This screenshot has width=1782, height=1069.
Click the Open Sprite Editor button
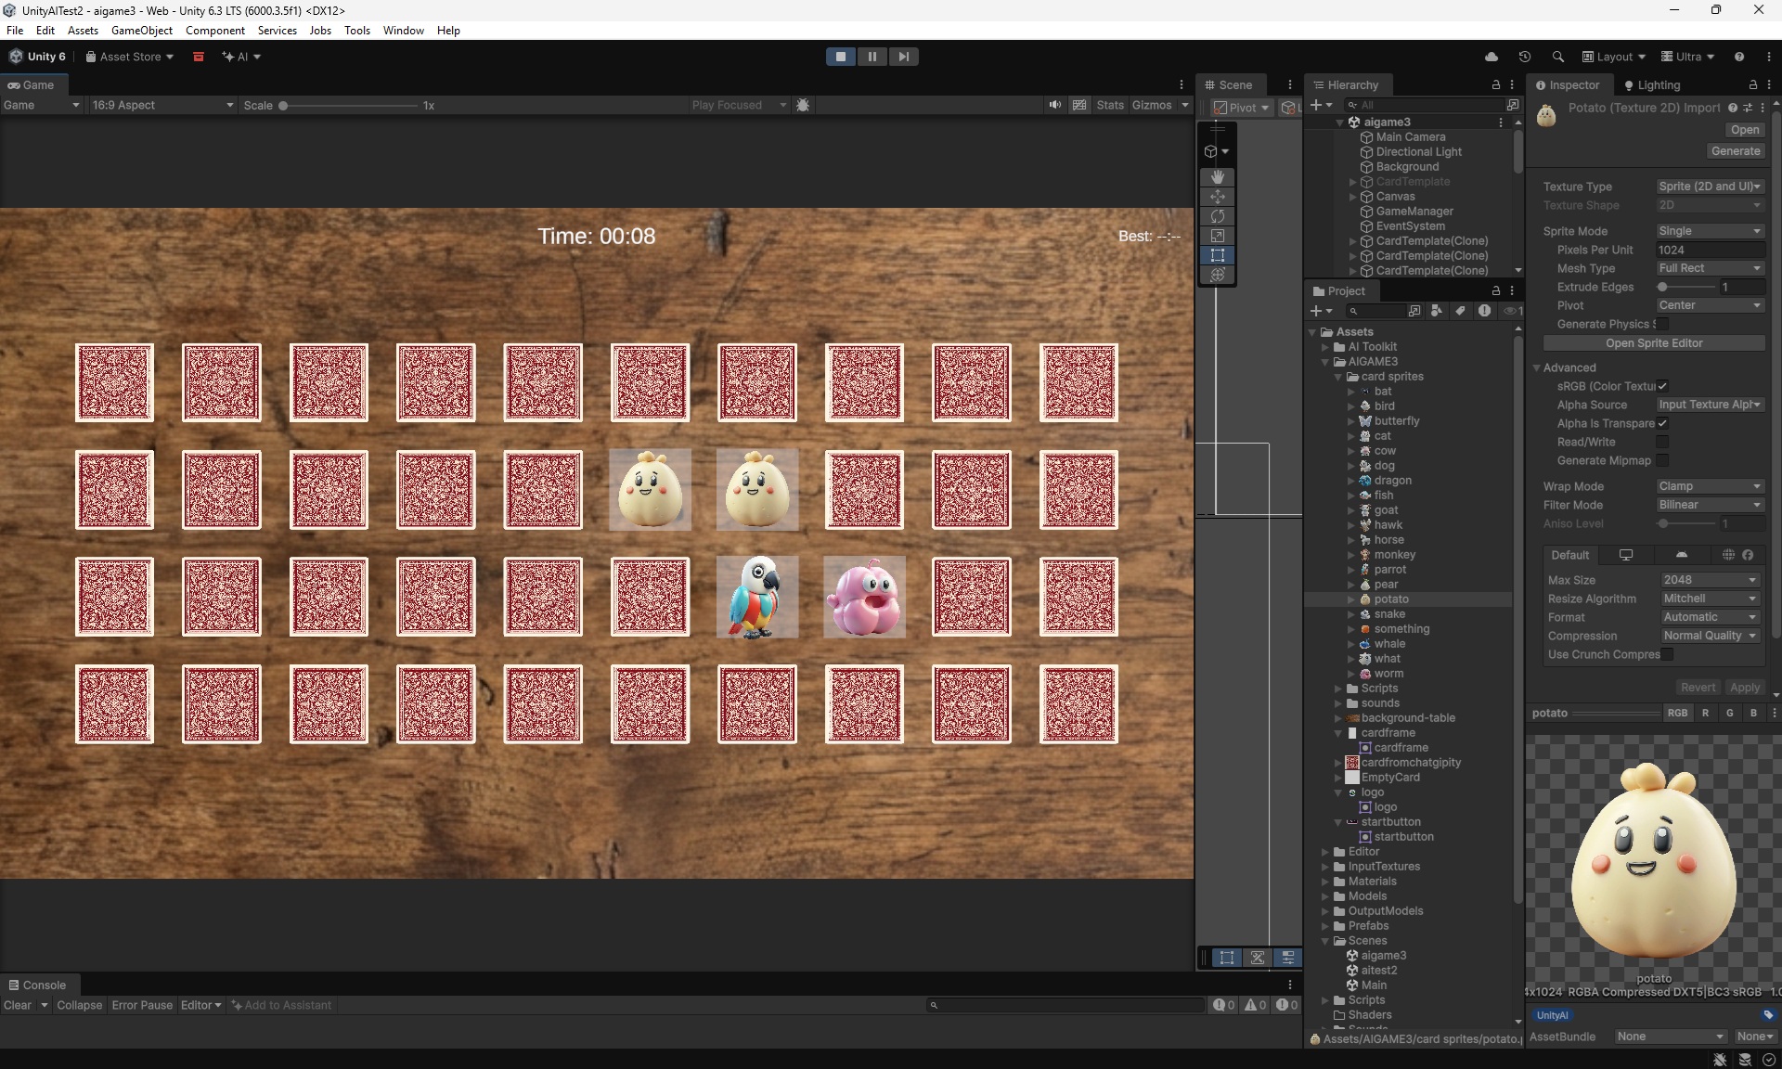click(1653, 343)
